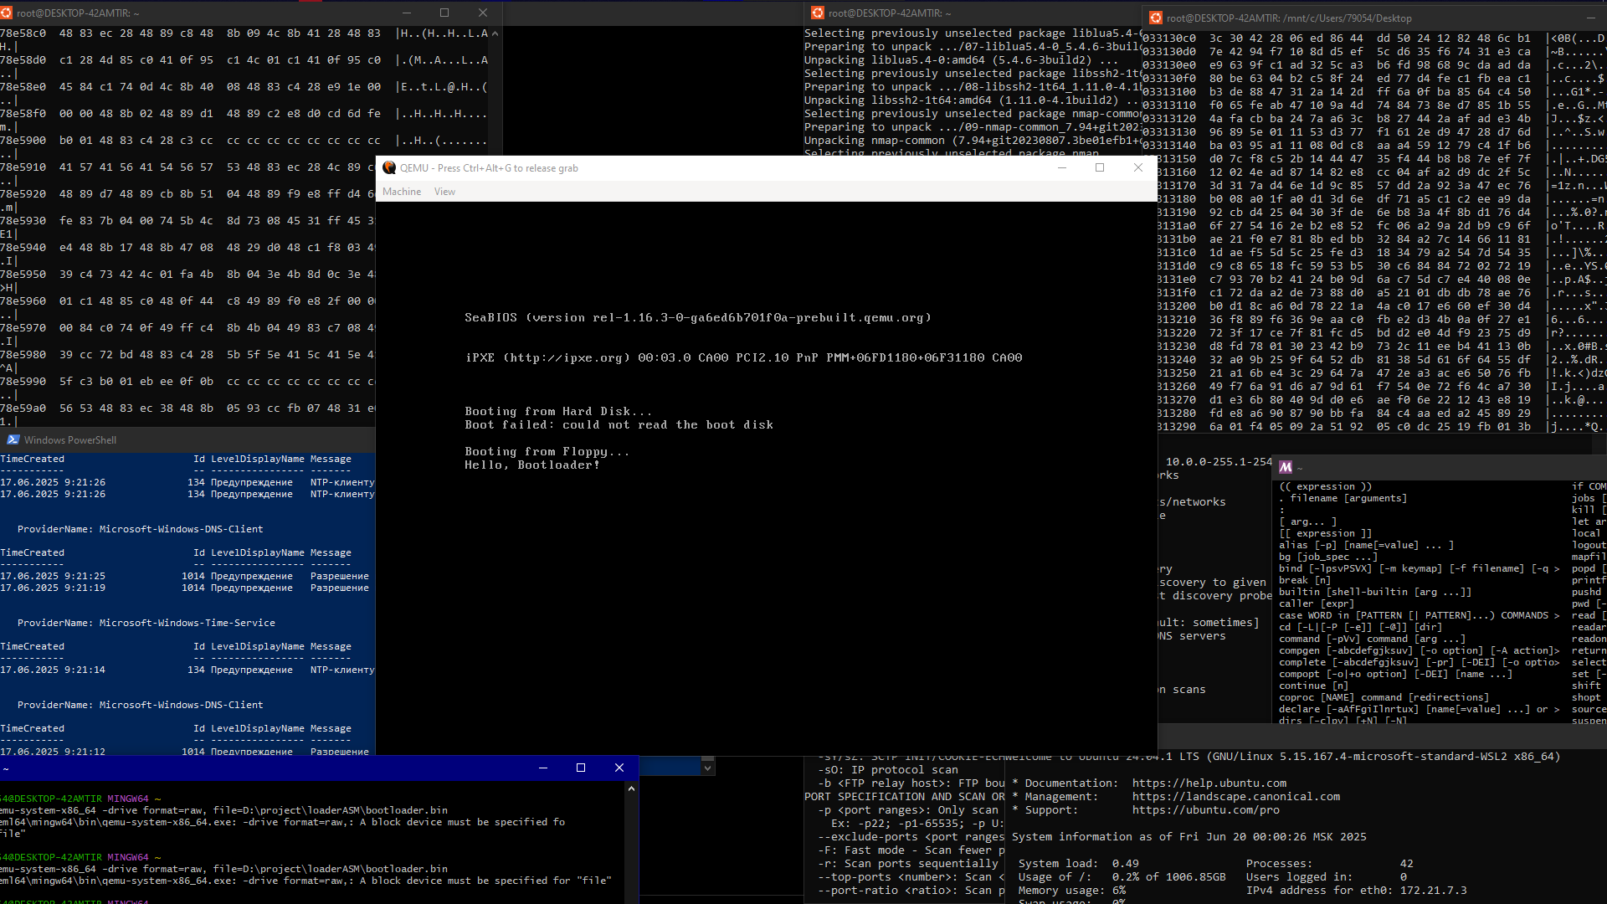
Task: Click the mintty M icon in title bar
Action: click(1286, 467)
